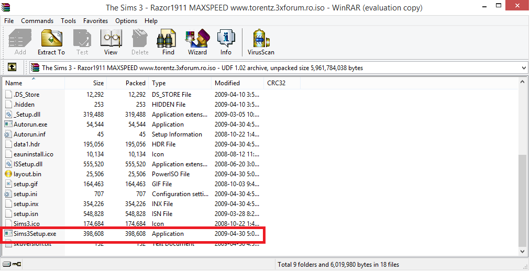This screenshot has width=530, height=273.
Task: Select the Sims3Setup.exe application icon
Action: point(8,234)
